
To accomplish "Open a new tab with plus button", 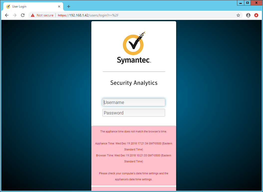I will (69, 6).
